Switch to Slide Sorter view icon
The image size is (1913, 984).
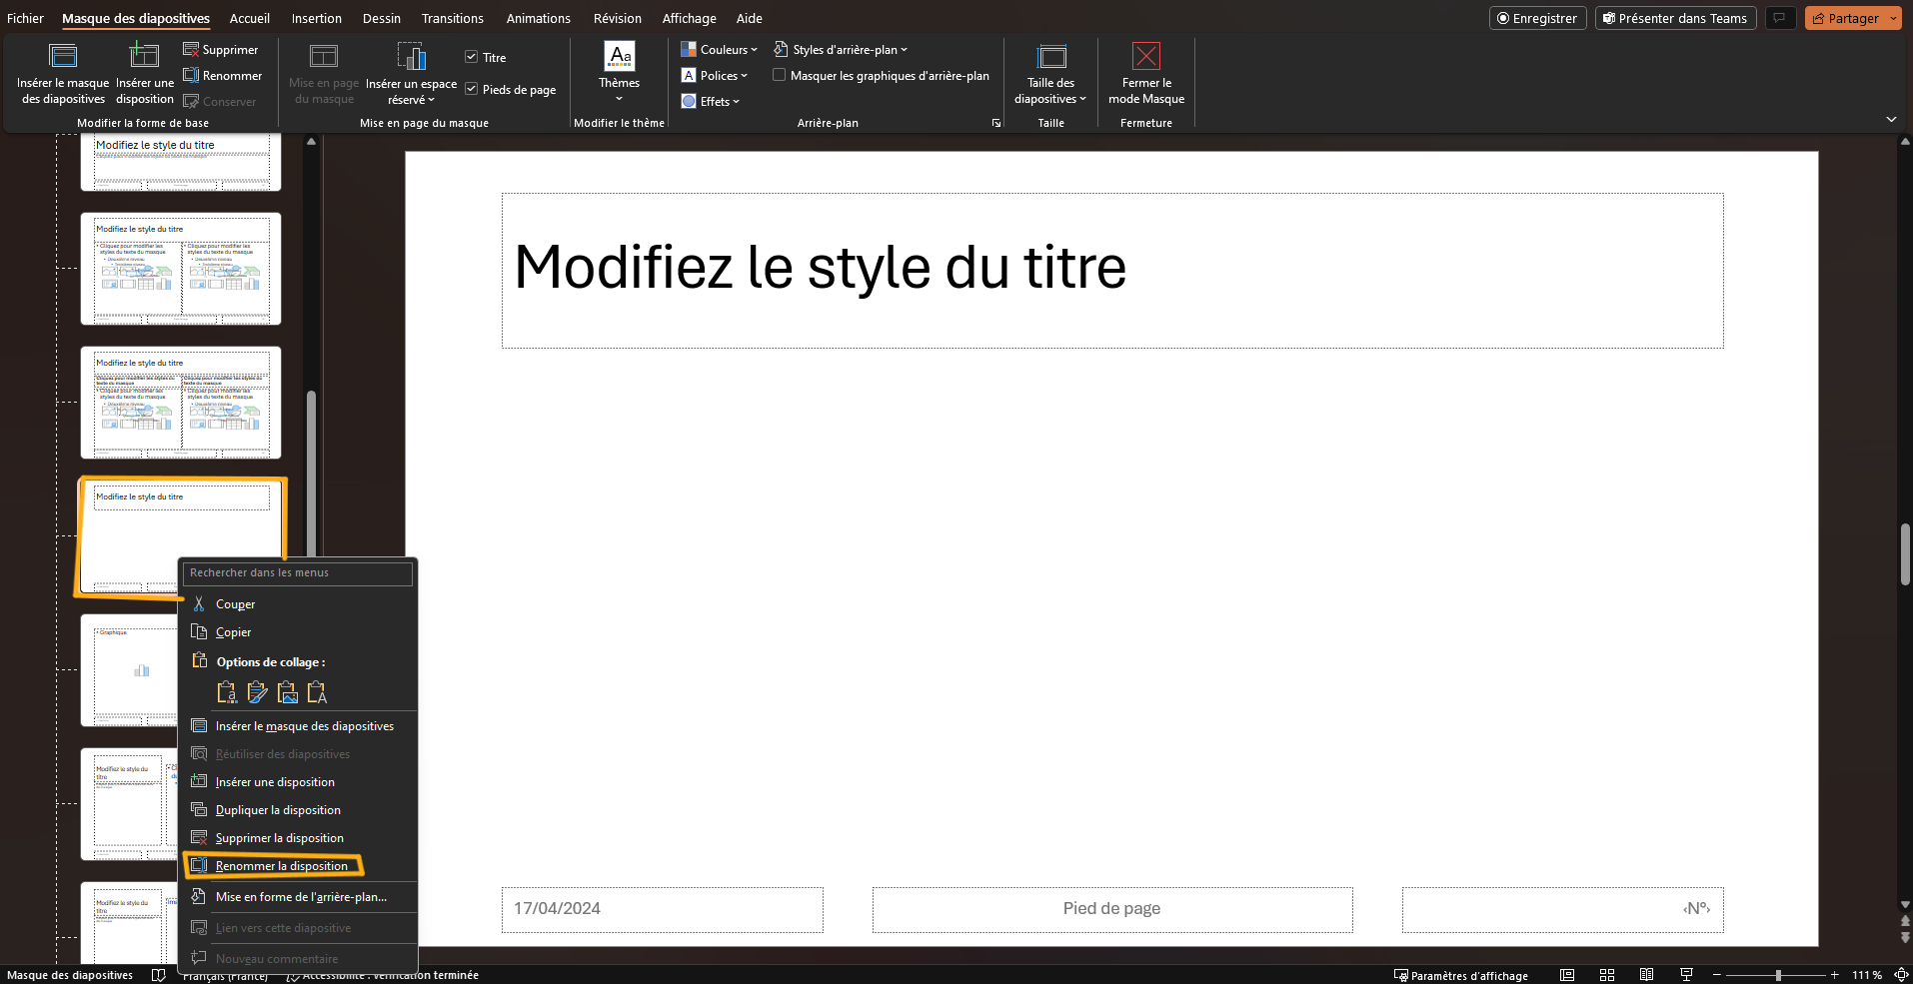[x=1607, y=975]
